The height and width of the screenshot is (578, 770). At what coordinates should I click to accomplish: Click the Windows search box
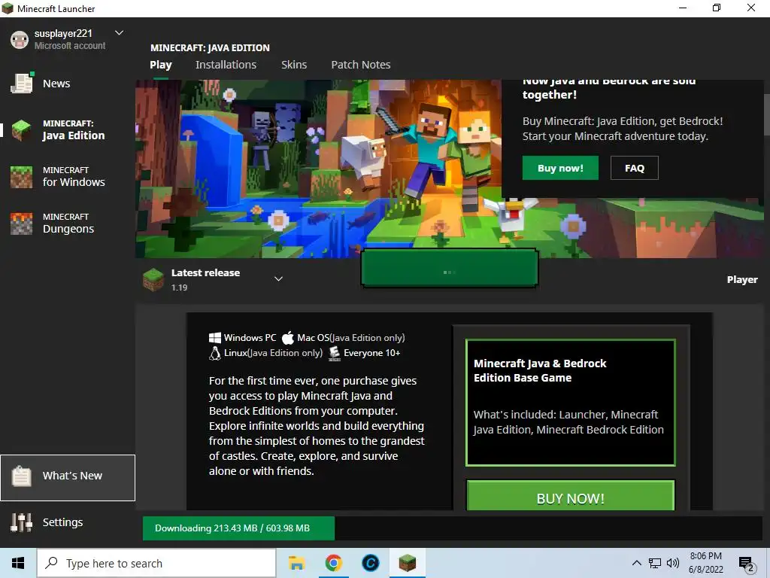(156, 563)
